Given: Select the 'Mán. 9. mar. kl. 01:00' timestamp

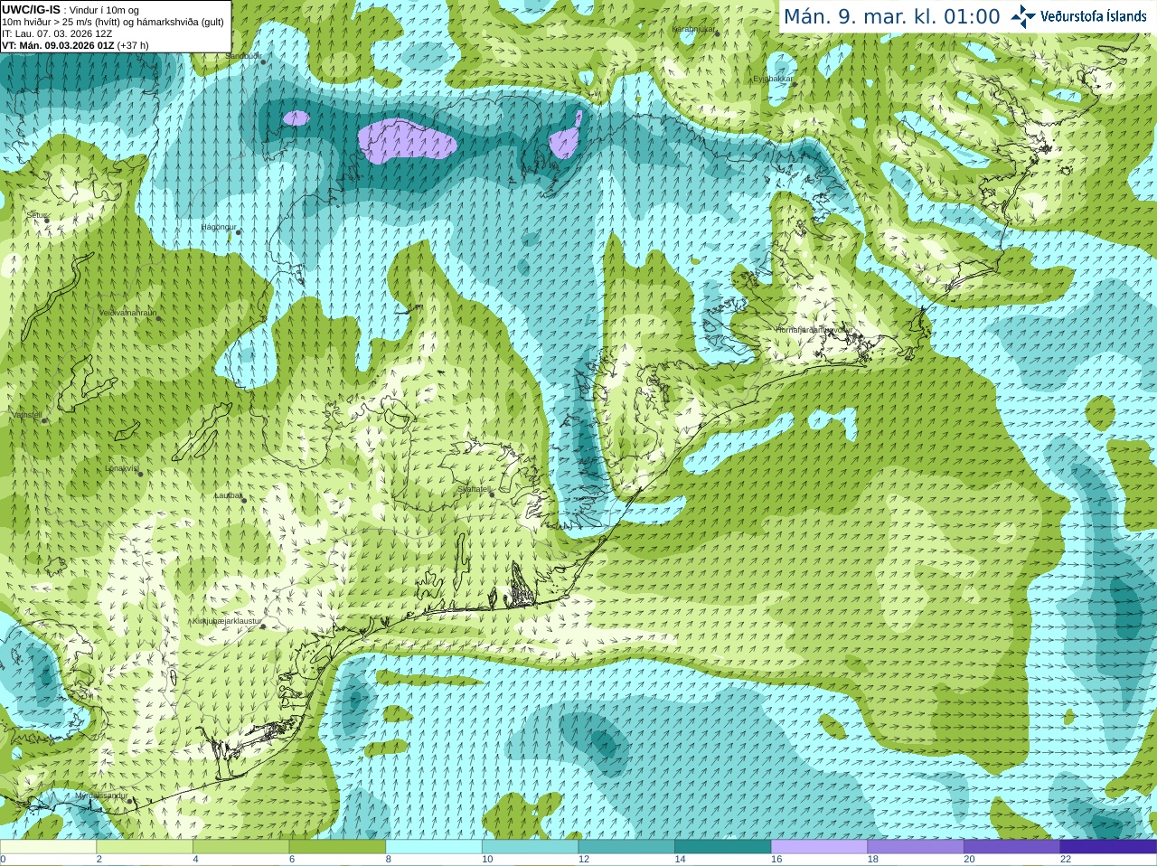Looking at the screenshot, I should (x=891, y=17).
